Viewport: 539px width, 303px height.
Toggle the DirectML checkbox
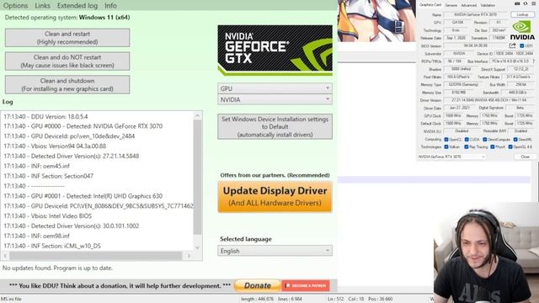pyautogui.click(x=515, y=140)
